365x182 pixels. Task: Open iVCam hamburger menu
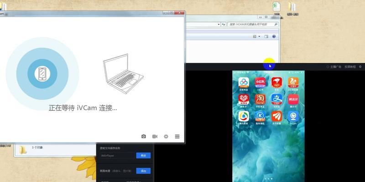click(x=177, y=136)
